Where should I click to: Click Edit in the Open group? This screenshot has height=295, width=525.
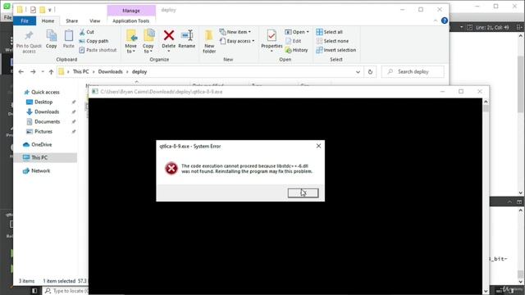(294, 41)
